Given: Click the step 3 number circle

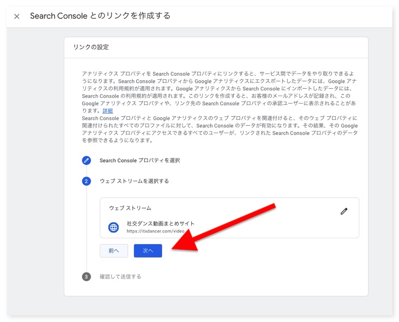Looking at the screenshot, I should point(86,277).
